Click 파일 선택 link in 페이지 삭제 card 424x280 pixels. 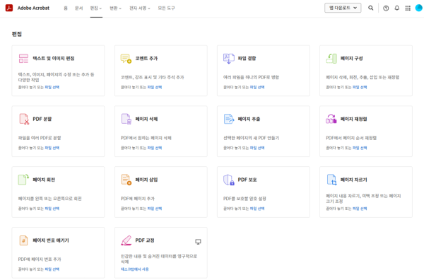click(x=155, y=148)
